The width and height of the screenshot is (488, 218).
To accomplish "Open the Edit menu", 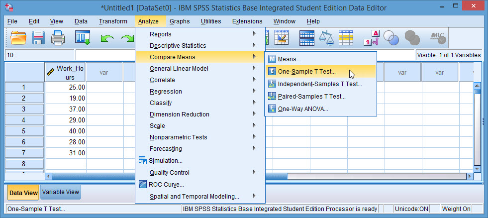I will 34,21.
